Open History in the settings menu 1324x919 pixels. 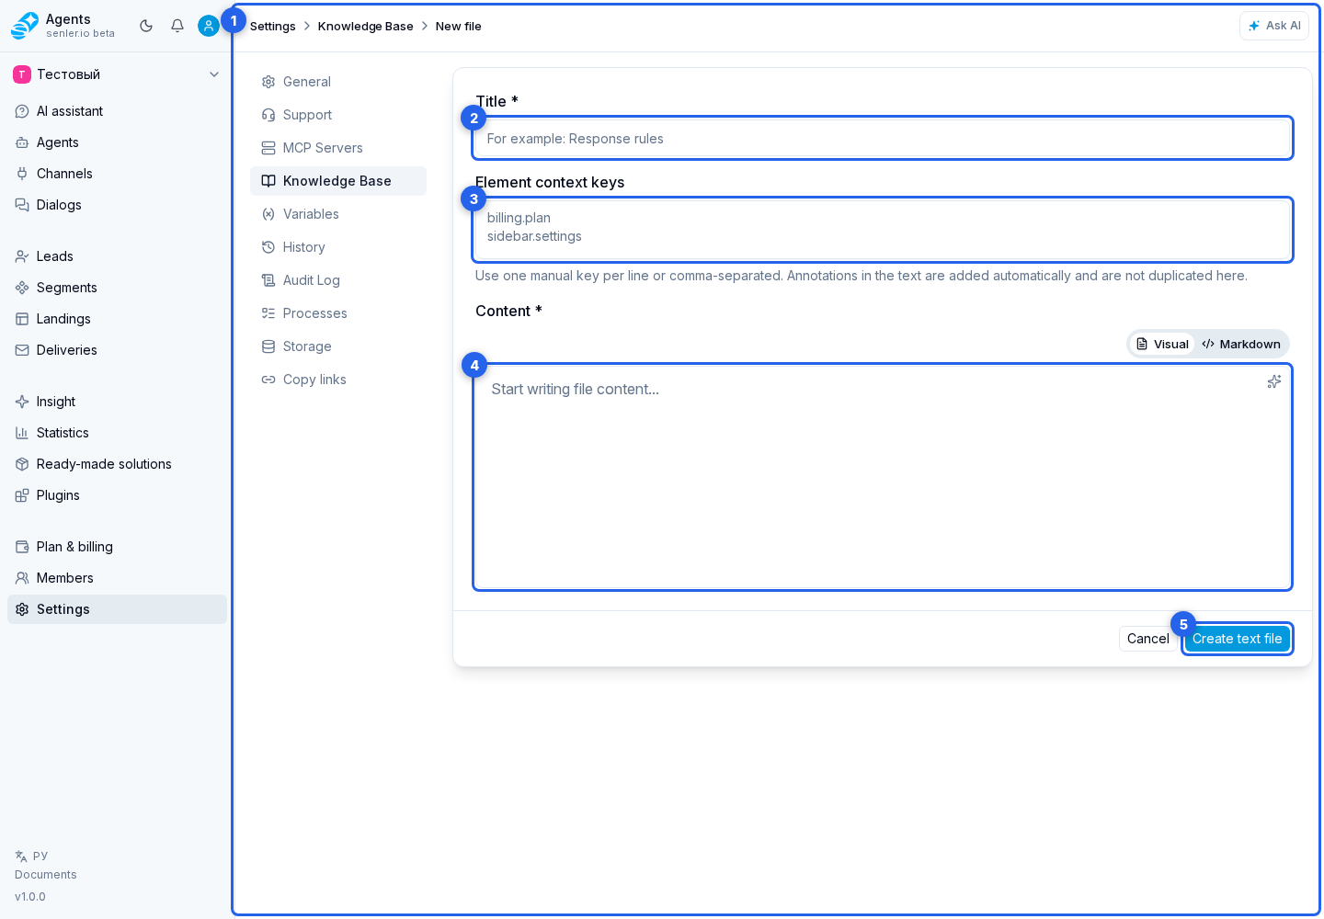click(338, 247)
